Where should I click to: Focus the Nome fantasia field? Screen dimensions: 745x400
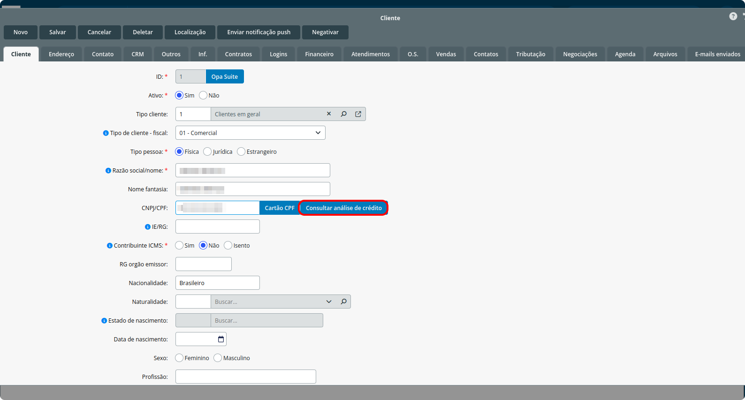[253, 189]
